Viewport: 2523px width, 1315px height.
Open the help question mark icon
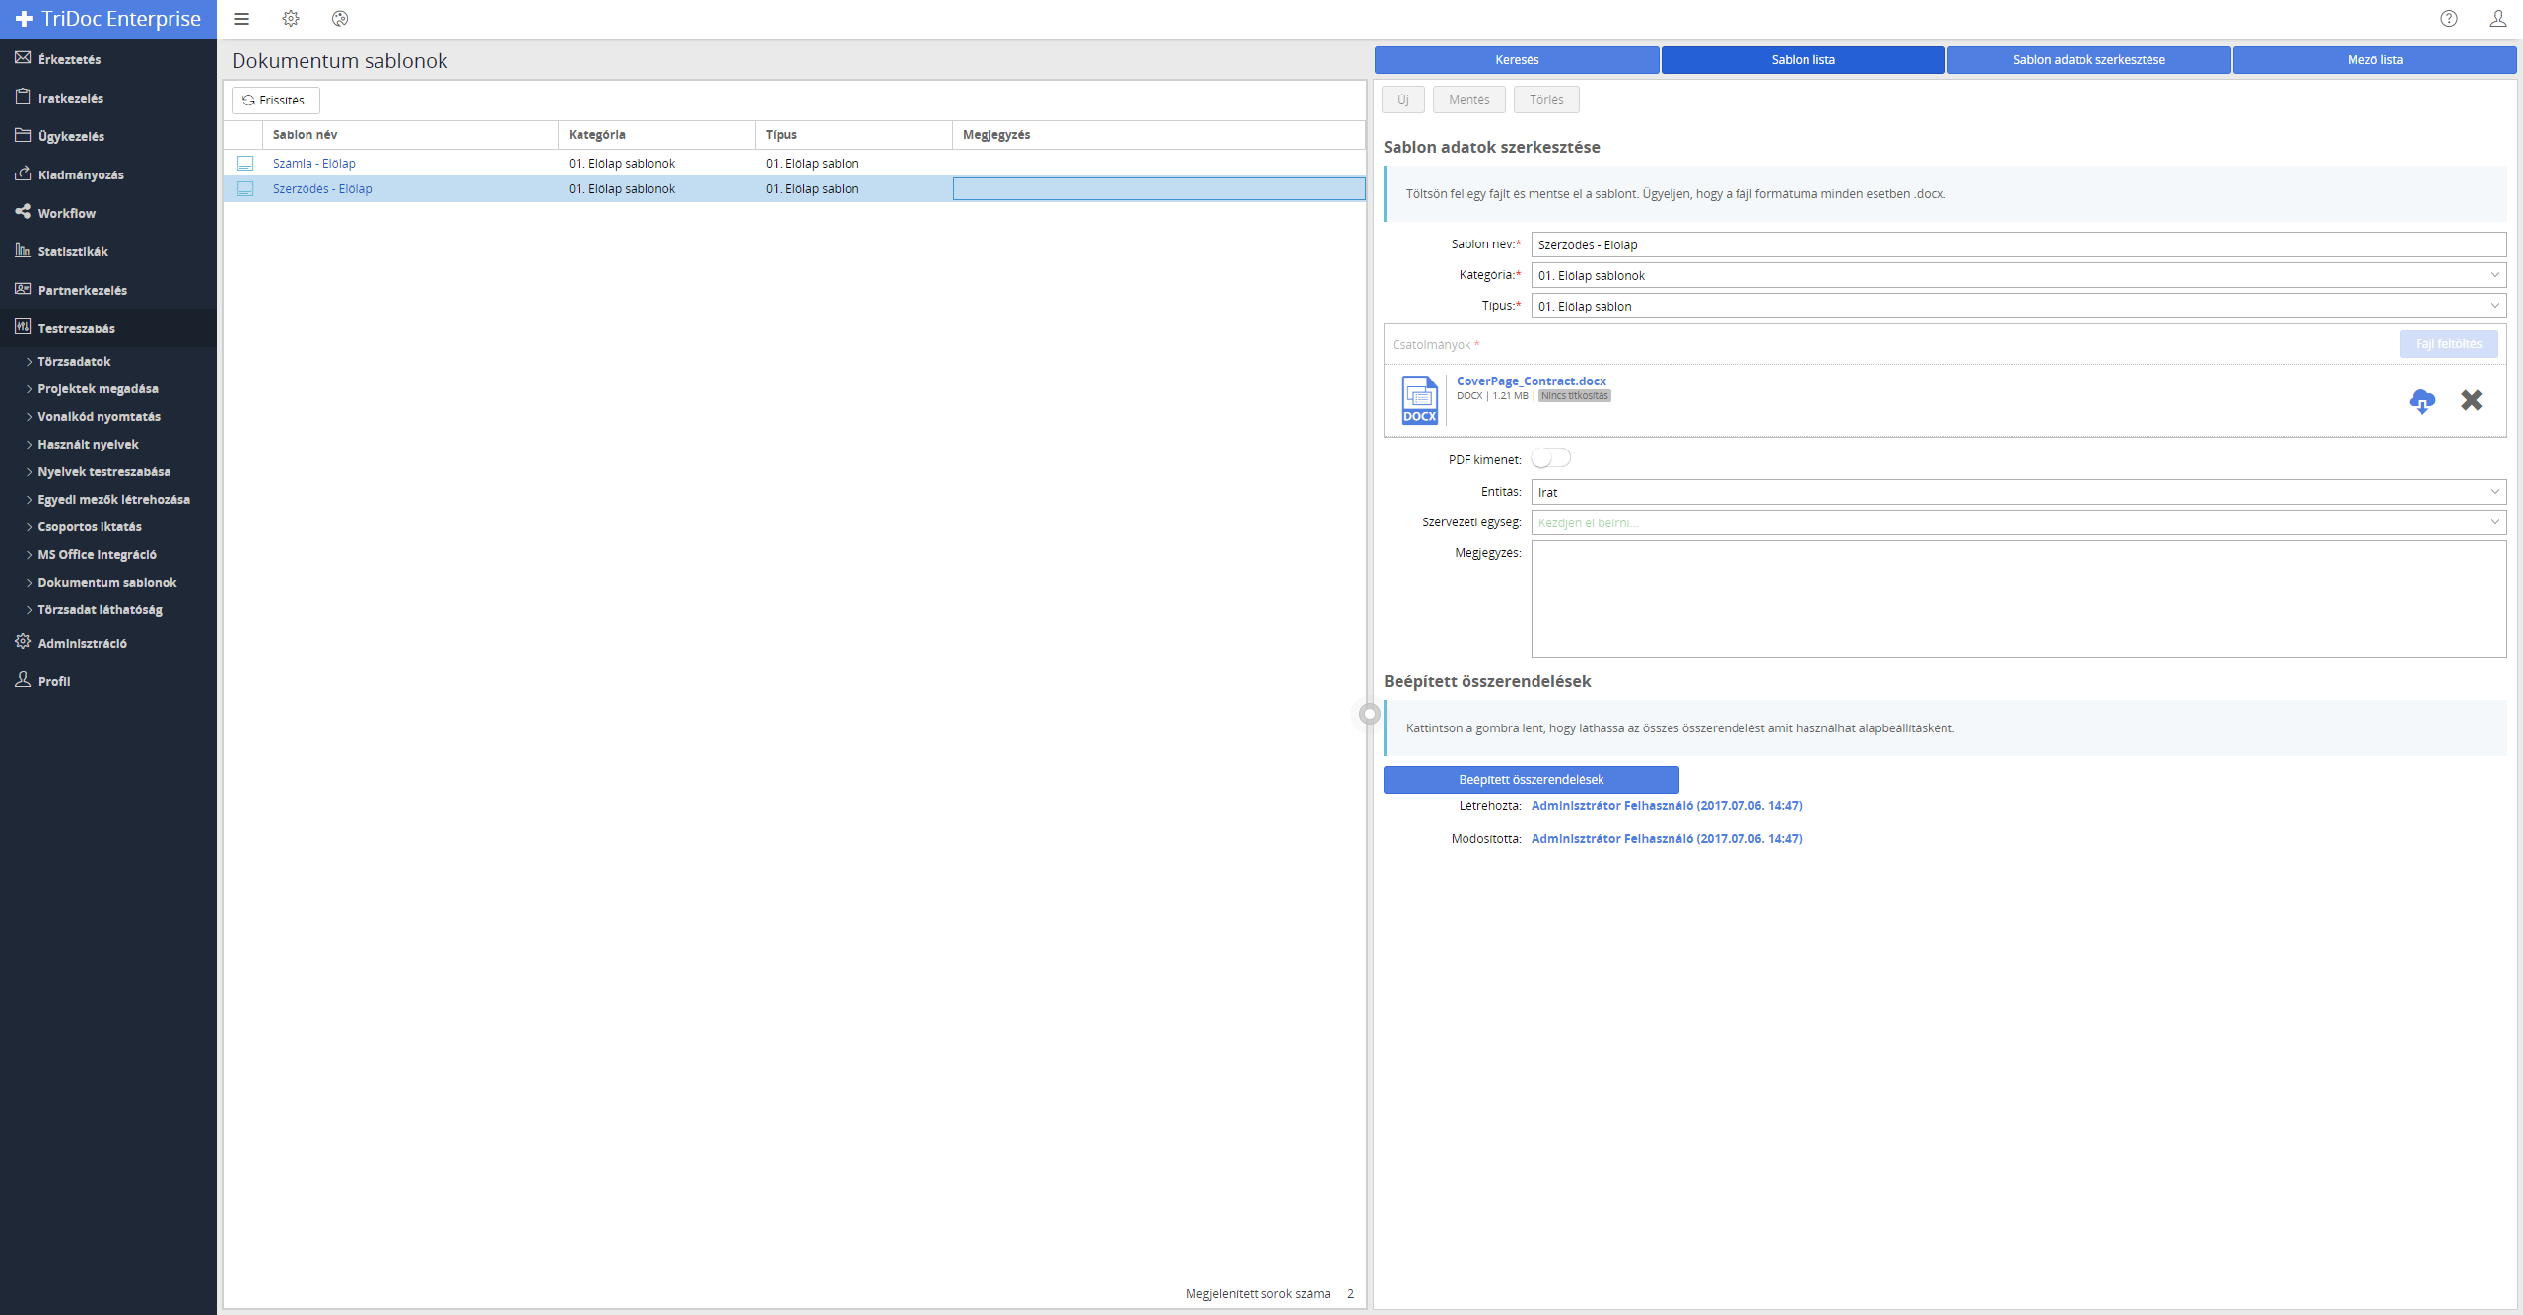(2449, 19)
